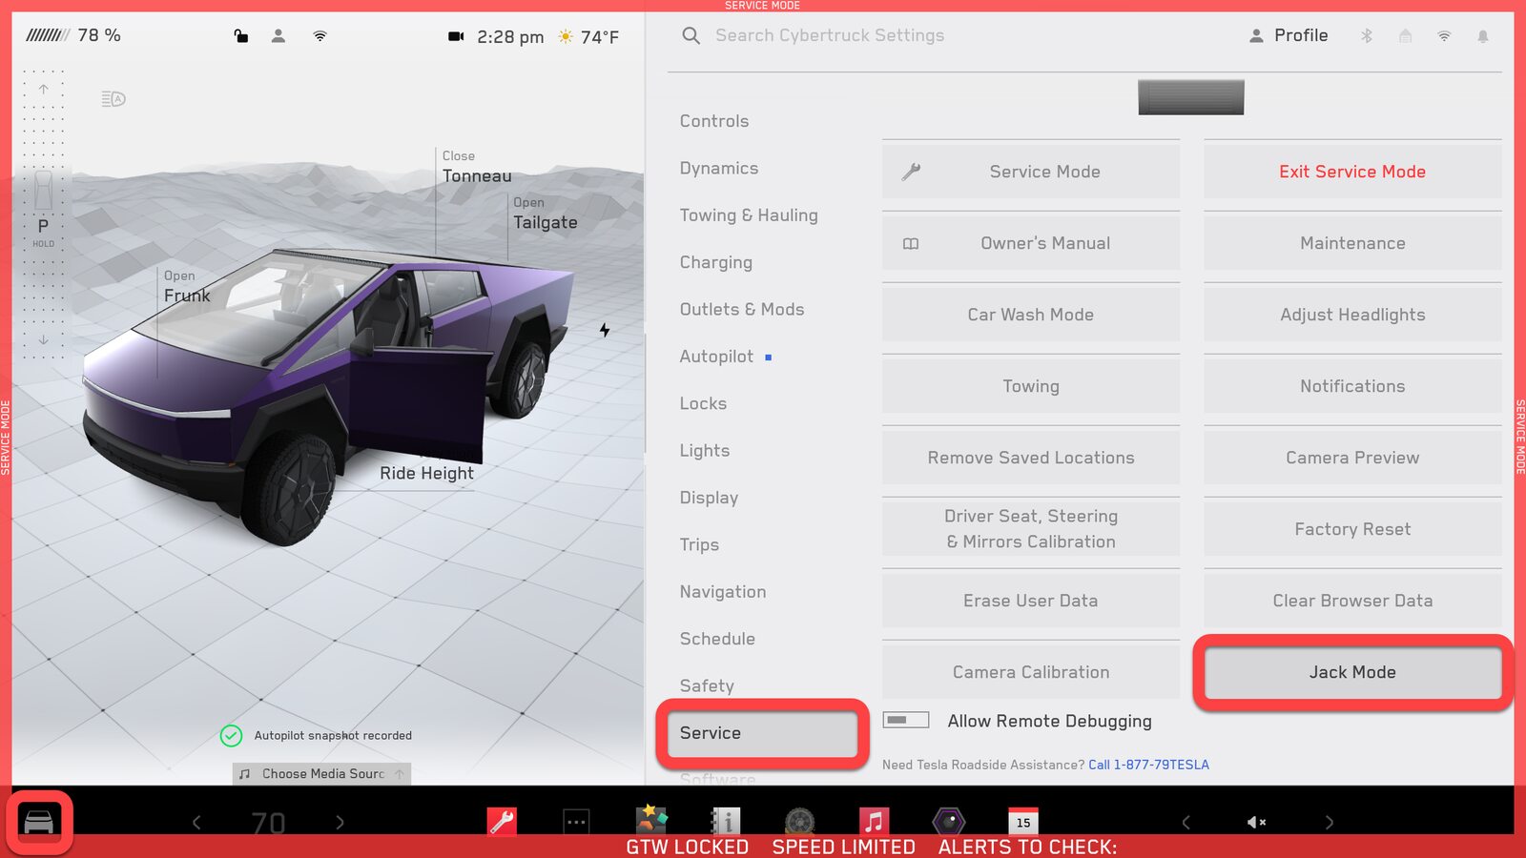Open the Profile dropdown
The image size is (1526, 858).
click(x=1289, y=35)
